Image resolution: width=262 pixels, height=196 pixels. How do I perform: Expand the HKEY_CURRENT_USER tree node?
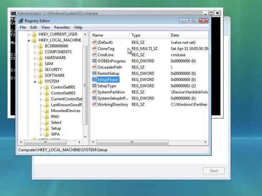pyautogui.click(x=28, y=35)
